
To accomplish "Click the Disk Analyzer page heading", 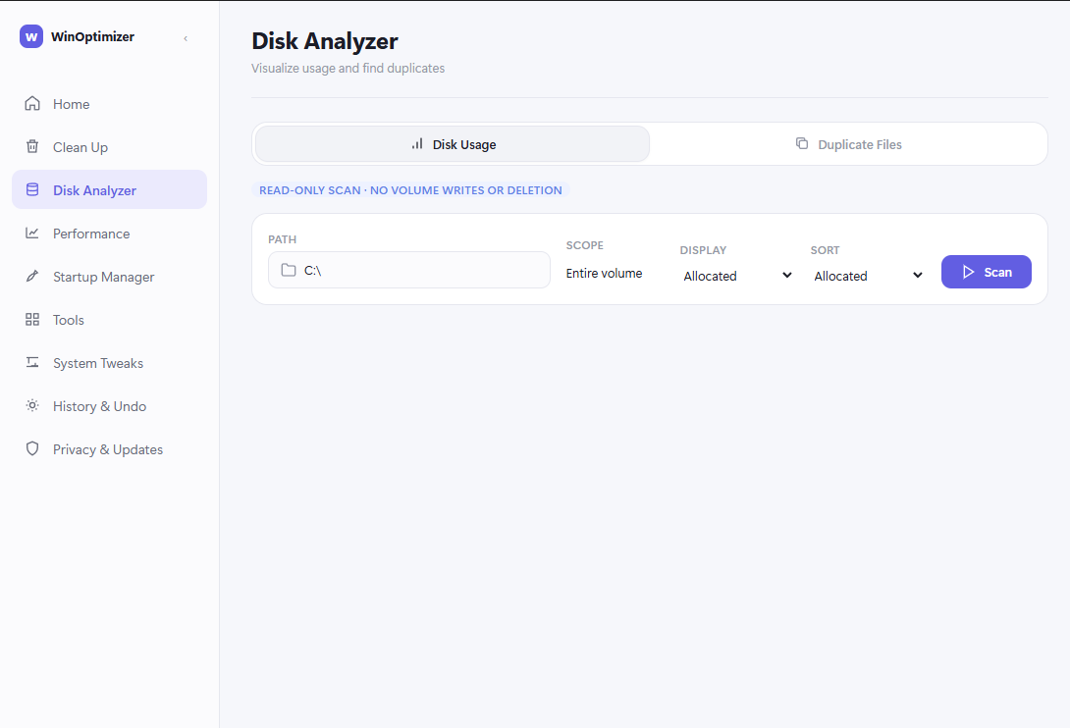I will (x=325, y=41).
